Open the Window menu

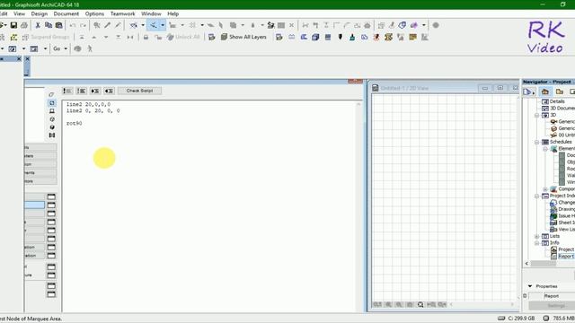click(151, 13)
